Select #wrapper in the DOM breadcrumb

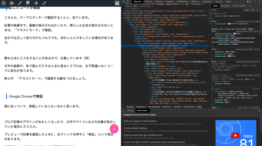130,107
